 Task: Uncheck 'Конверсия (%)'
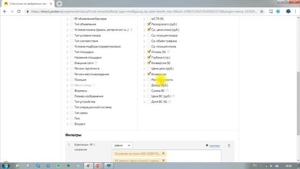pos(149,63)
